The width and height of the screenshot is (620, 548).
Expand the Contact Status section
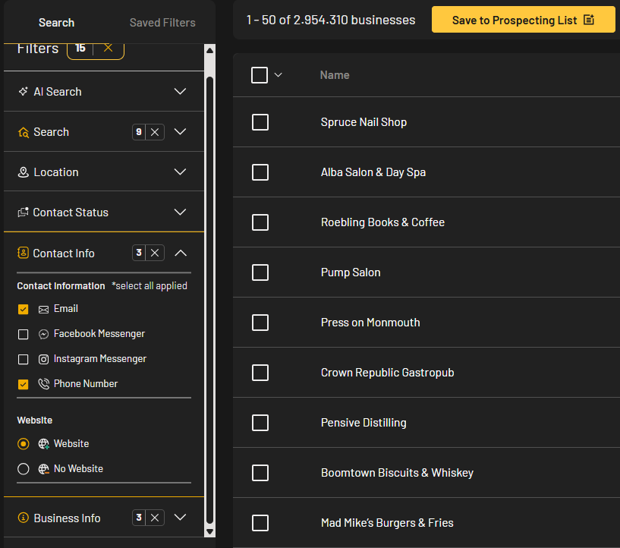pos(181,213)
